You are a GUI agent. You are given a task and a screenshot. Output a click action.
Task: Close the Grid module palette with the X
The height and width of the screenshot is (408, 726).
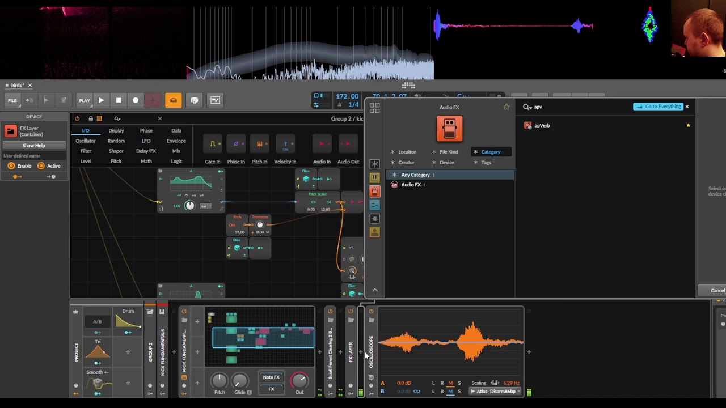(159, 118)
